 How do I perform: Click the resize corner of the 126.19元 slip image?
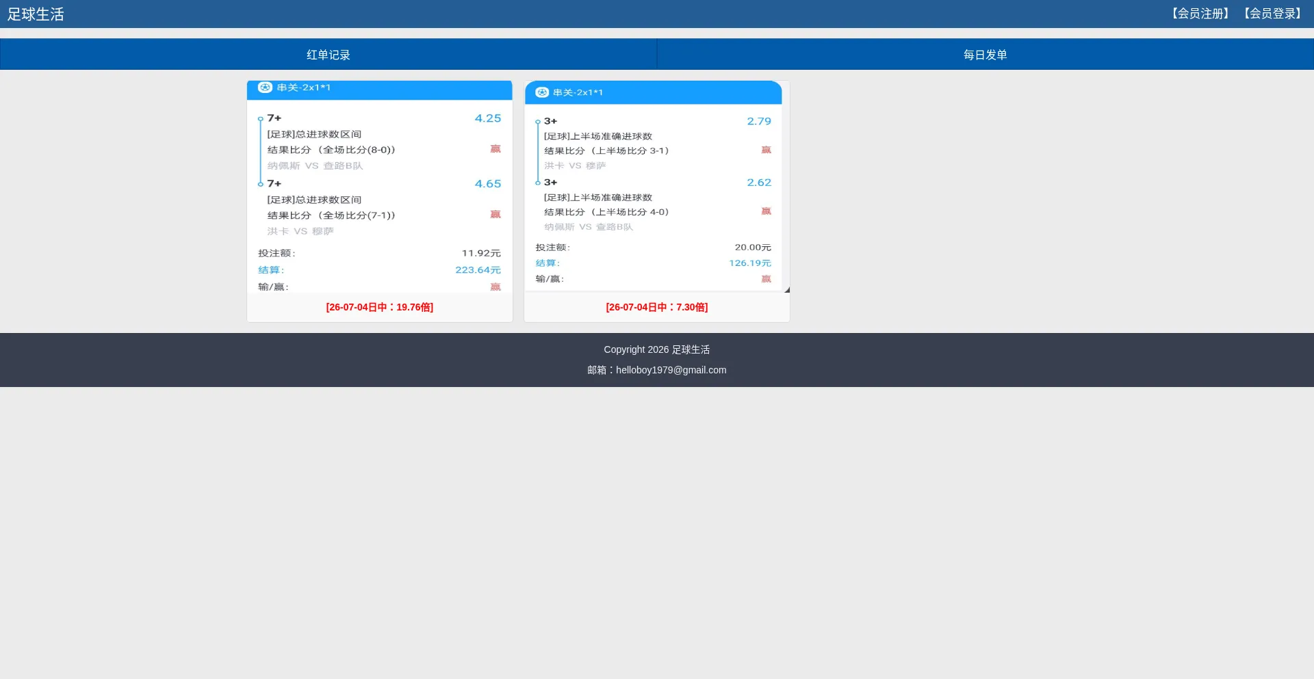pyautogui.click(x=787, y=290)
